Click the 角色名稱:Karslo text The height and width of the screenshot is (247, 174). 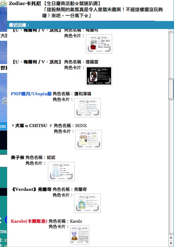coord(65,221)
